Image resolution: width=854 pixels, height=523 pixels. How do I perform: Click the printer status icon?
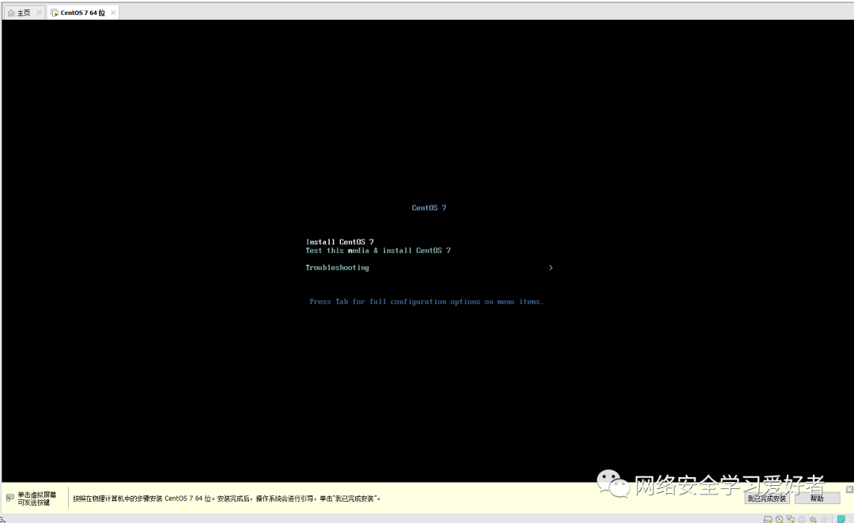[802, 519]
